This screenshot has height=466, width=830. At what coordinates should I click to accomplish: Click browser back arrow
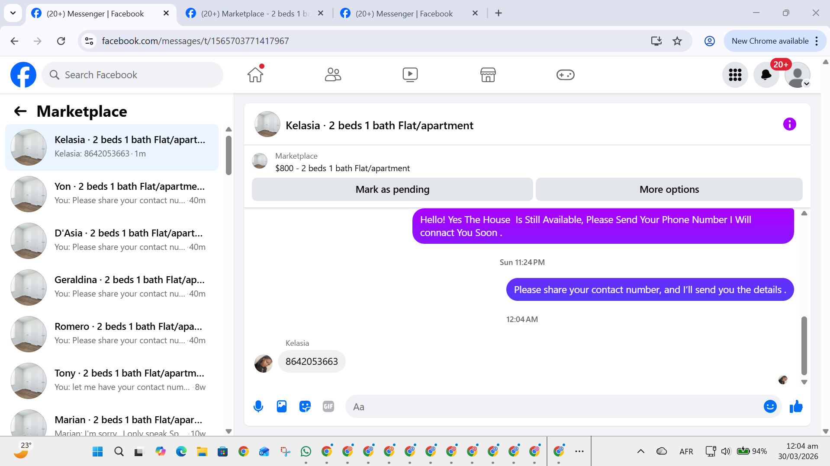pyautogui.click(x=14, y=41)
